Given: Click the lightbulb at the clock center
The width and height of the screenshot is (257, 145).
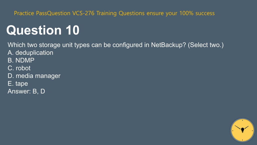Looking at the screenshot, I should (x=243, y=130).
